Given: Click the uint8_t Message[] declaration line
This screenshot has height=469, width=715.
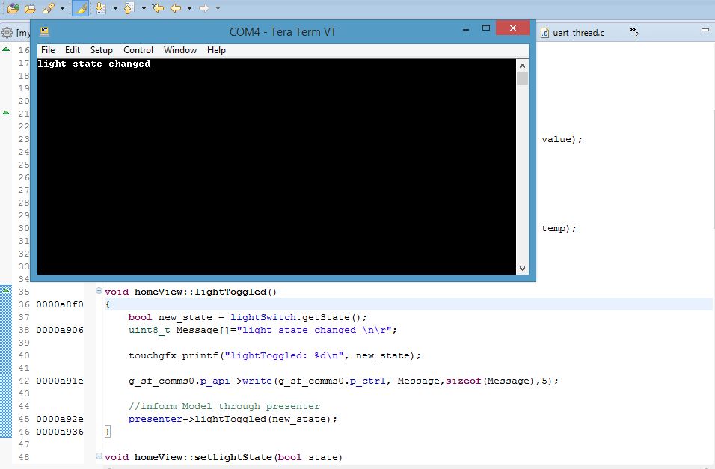Looking at the screenshot, I should tap(263, 330).
